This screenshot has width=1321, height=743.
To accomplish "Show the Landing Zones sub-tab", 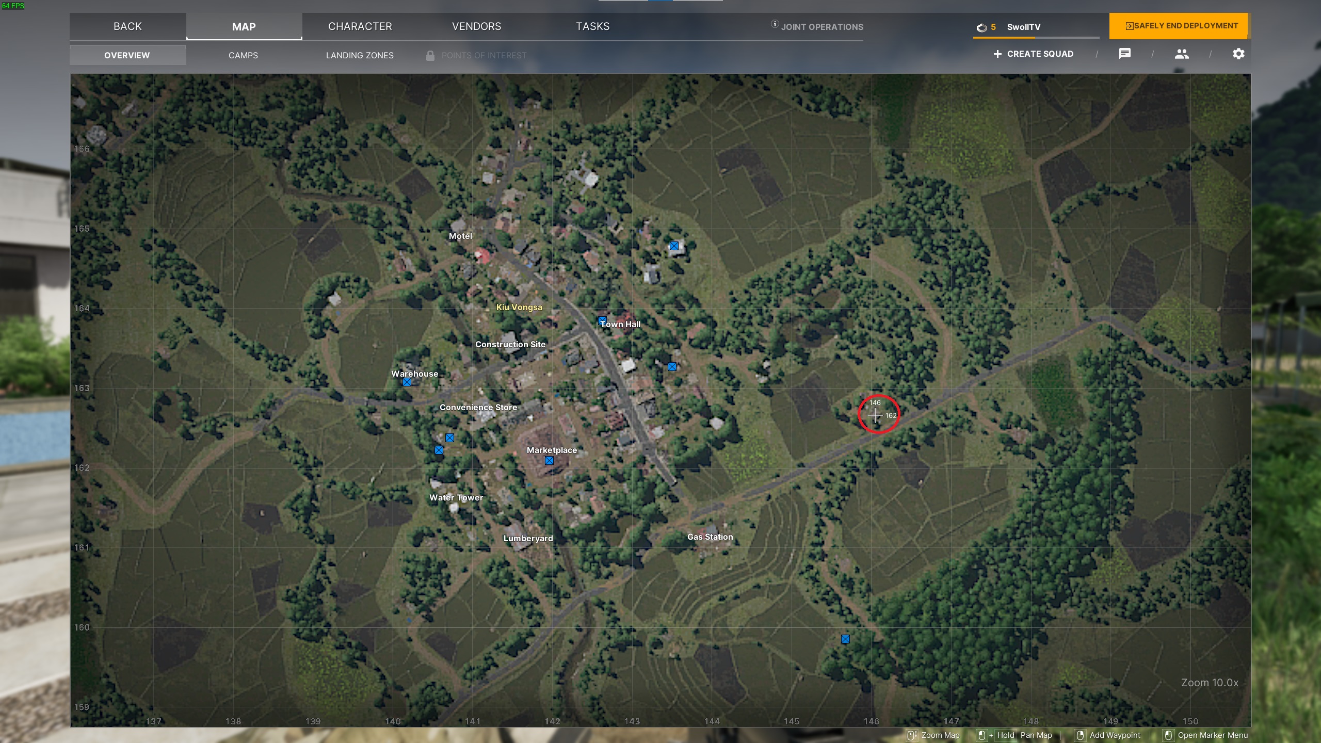I will tap(360, 55).
